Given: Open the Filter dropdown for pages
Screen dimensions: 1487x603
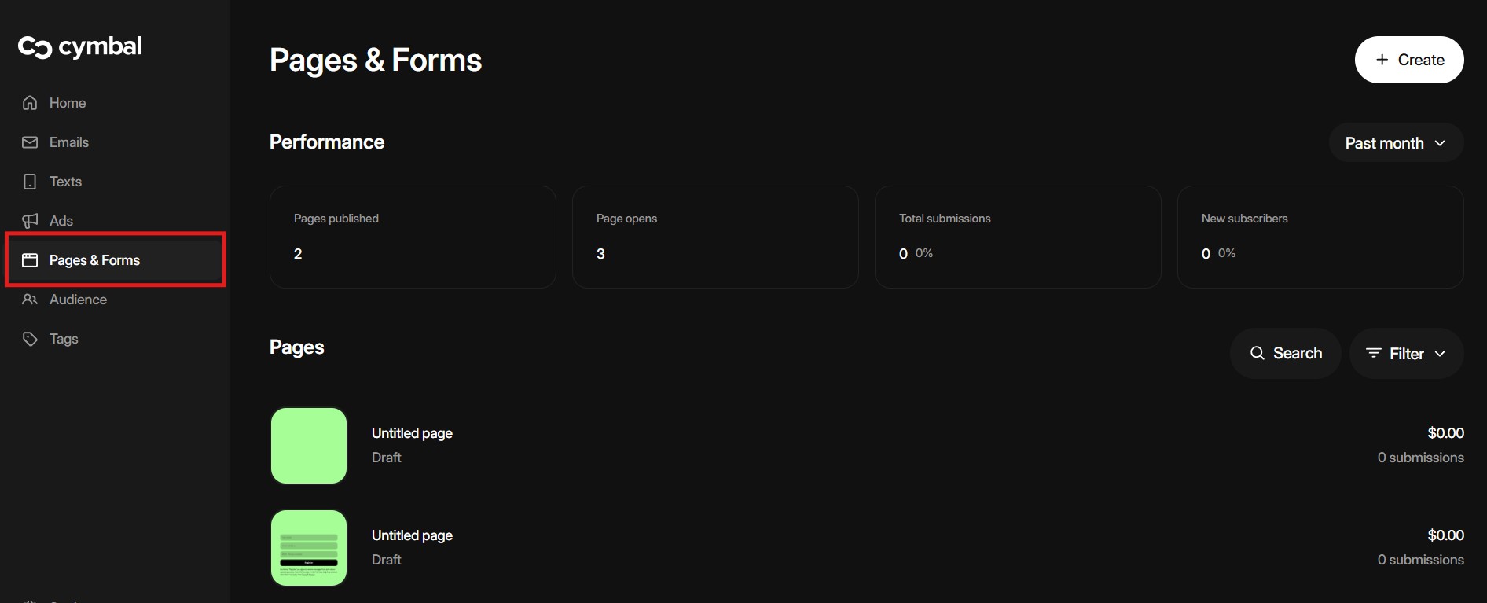Looking at the screenshot, I should coord(1406,354).
